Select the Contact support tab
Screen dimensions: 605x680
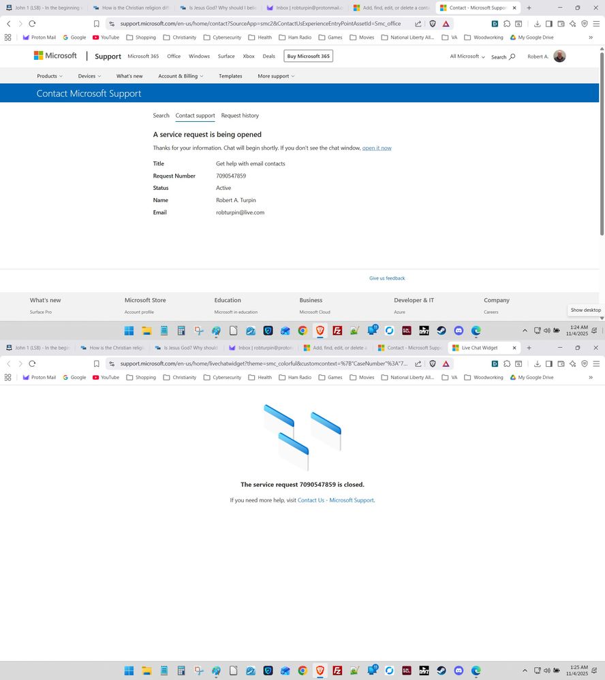(195, 115)
